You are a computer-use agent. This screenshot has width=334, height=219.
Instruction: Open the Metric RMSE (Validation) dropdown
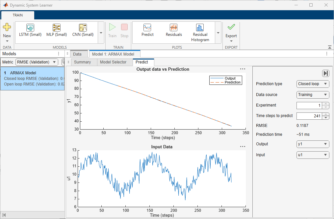[x=37, y=62]
